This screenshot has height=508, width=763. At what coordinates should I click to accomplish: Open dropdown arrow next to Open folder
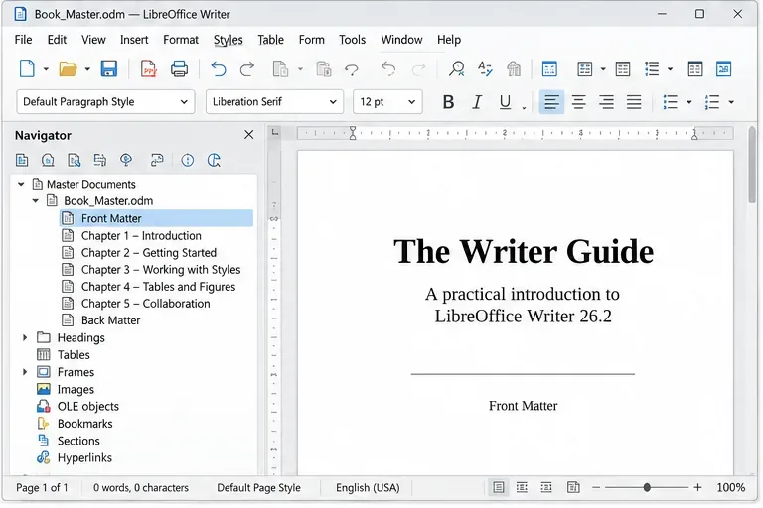87,69
